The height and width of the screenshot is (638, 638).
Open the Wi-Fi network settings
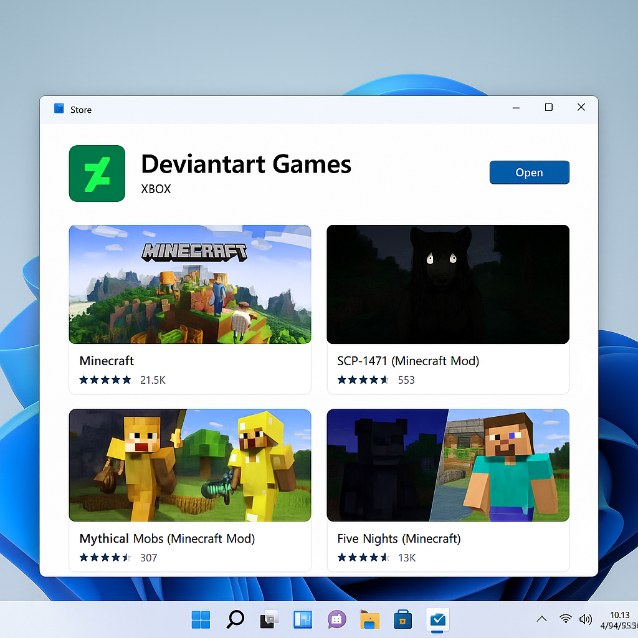(x=565, y=619)
